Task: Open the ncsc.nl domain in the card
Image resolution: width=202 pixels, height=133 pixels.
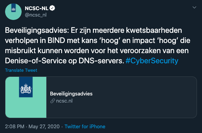Action: [64, 101]
